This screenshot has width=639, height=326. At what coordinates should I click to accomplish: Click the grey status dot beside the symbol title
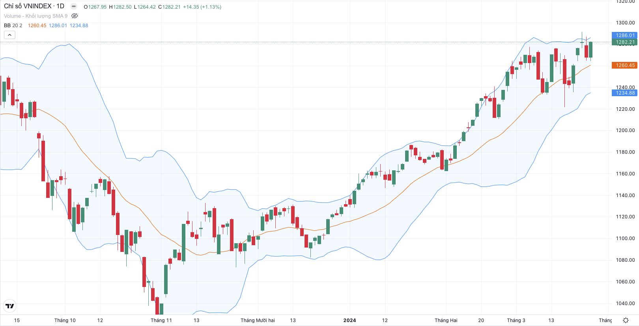point(74,6)
